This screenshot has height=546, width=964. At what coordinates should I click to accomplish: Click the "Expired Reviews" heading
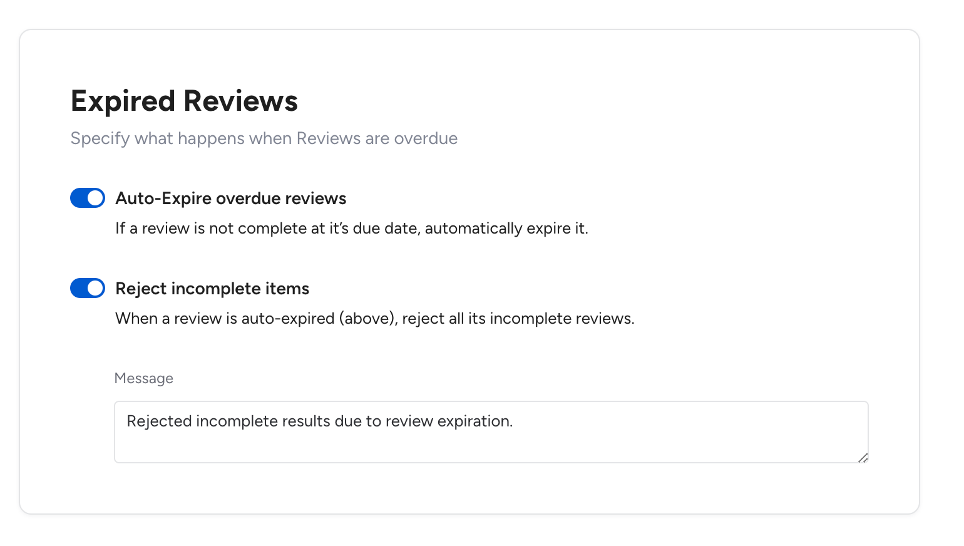(184, 101)
